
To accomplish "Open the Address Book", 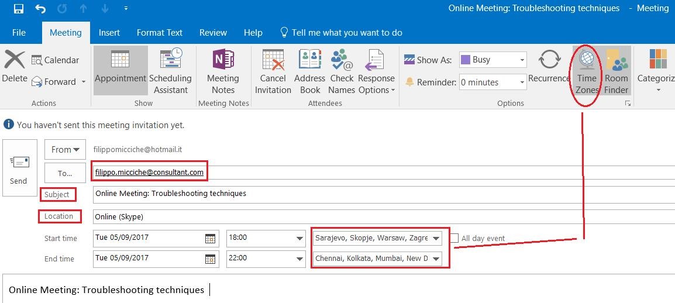I will [309, 71].
